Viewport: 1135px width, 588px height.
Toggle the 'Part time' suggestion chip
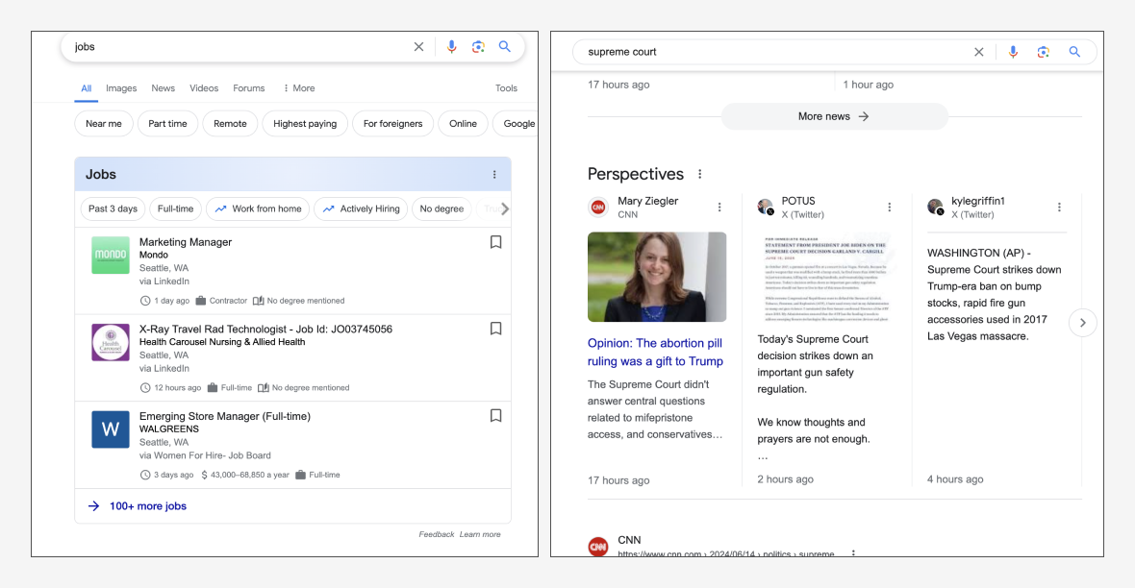[168, 124]
